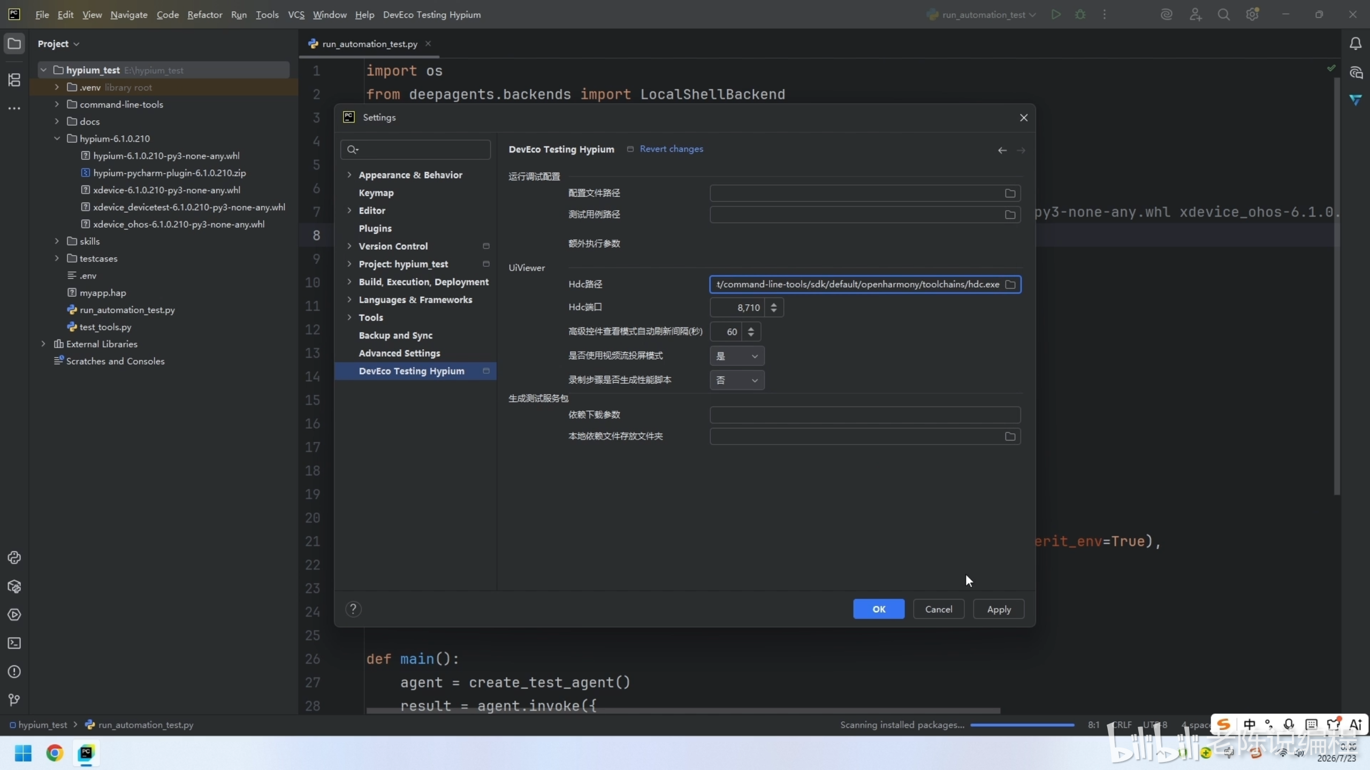Screen dimensions: 1370x770
Task: Click the auto-refresh interval field showing 60
Action: click(727, 332)
